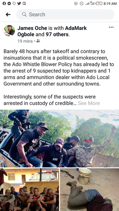Viewport: 119px width, 211px height.
Task: Open the large photo of men on truck
Action: [x=59, y=138]
